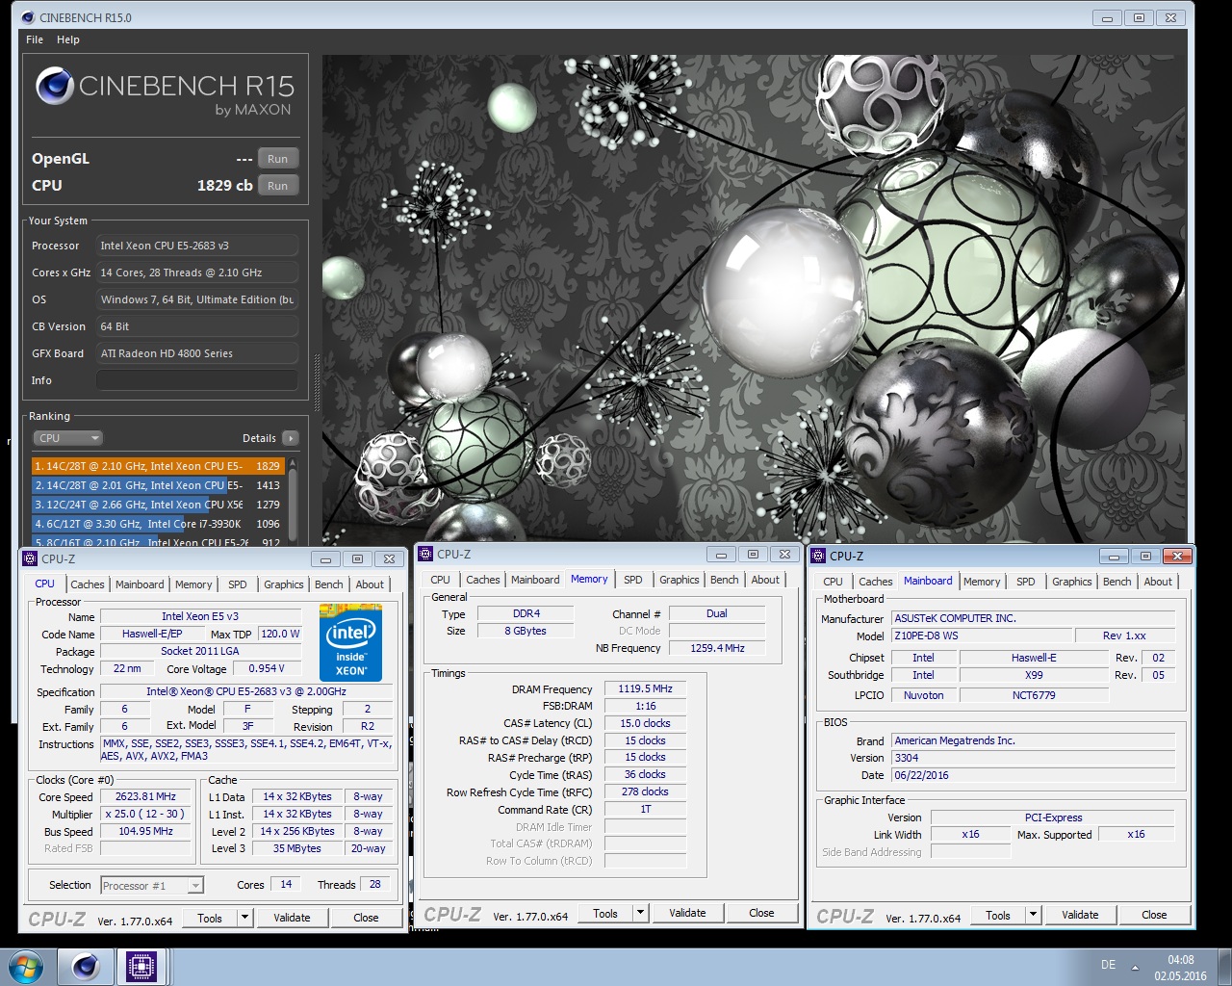This screenshot has height=986, width=1232.
Task: Click icon of left CPU-Z window title
Action: click(x=30, y=558)
